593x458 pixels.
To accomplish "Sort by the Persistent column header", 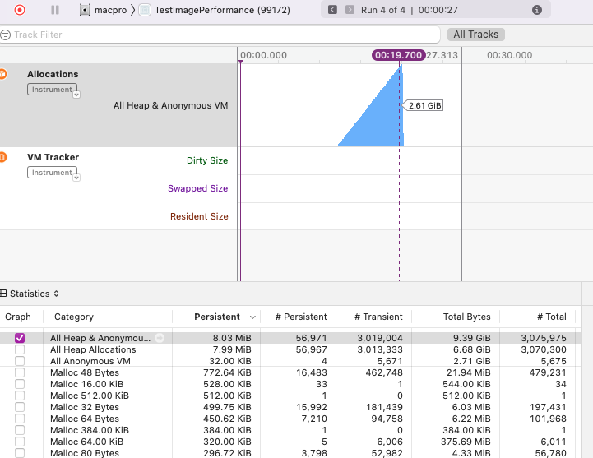I will pyautogui.click(x=216, y=317).
